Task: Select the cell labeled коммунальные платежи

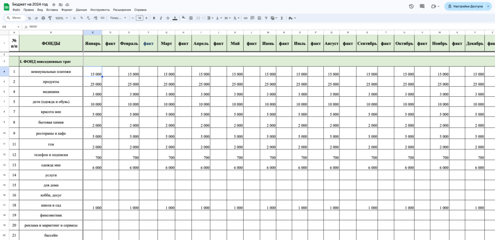Action: click(51, 72)
